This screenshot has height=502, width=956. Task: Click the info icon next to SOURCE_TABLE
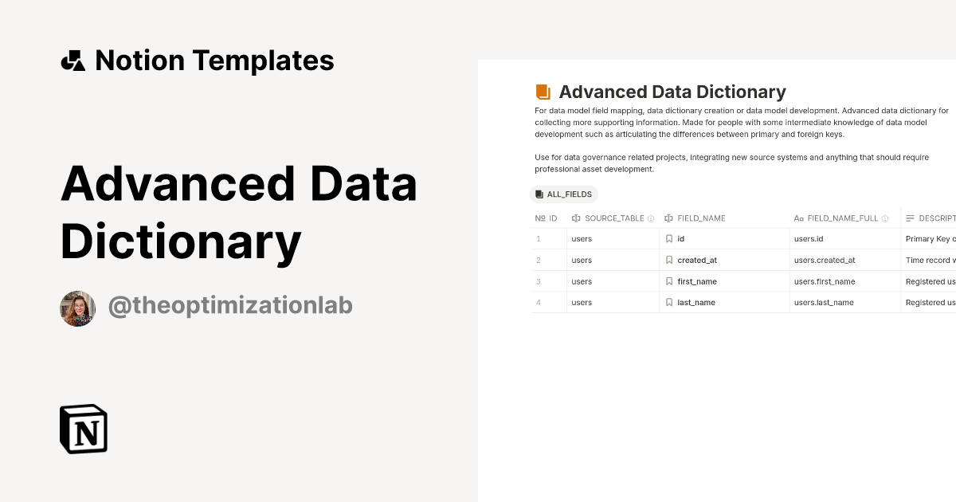(x=651, y=218)
